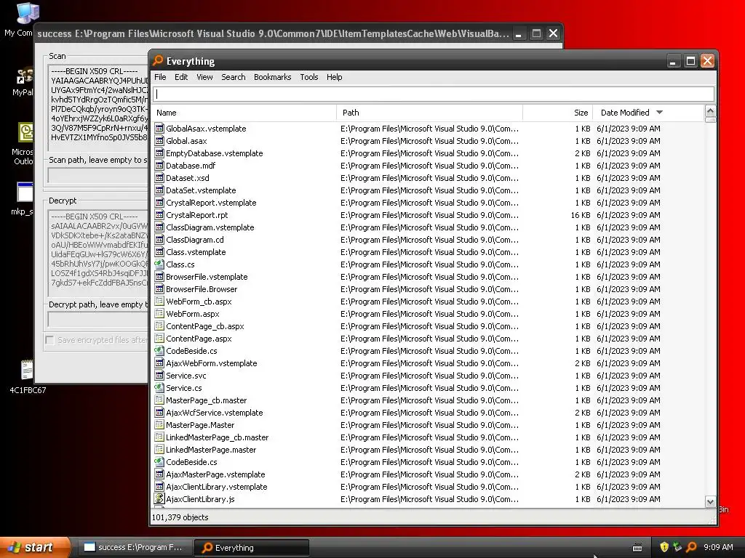The height and width of the screenshot is (558, 745).
Task: Click the ContentPage.aspx file icon
Action: pyautogui.click(x=159, y=338)
